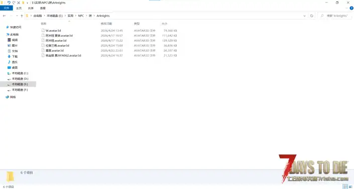Screen dimensions: 354x189
Task: Click the forward navigation arrow
Action: (11, 16)
